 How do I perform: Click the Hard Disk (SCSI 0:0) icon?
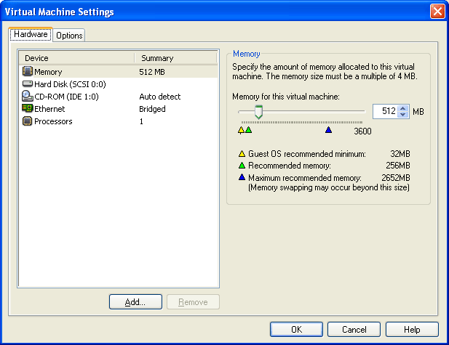(x=28, y=84)
